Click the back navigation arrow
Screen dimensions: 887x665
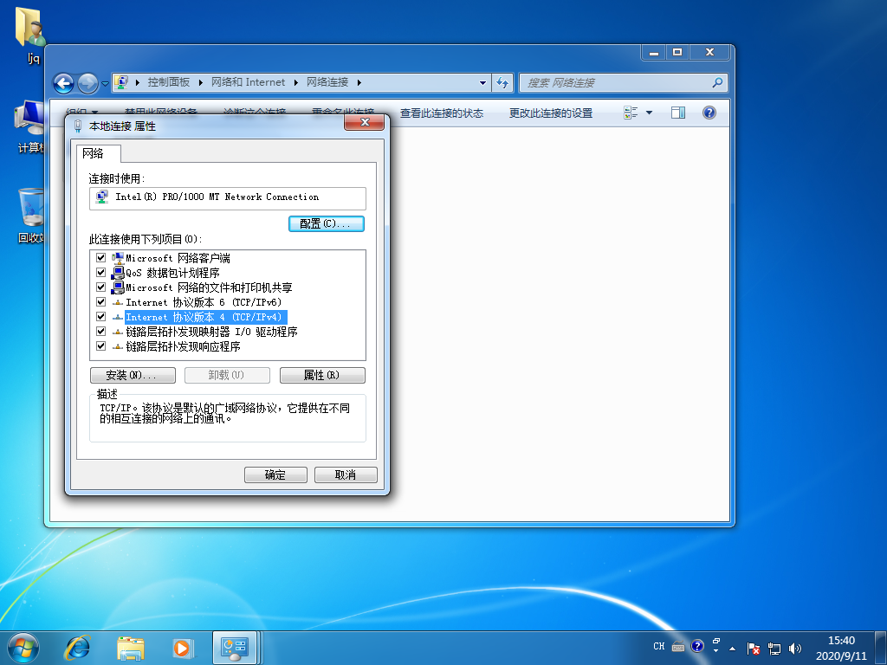click(63, 82)
